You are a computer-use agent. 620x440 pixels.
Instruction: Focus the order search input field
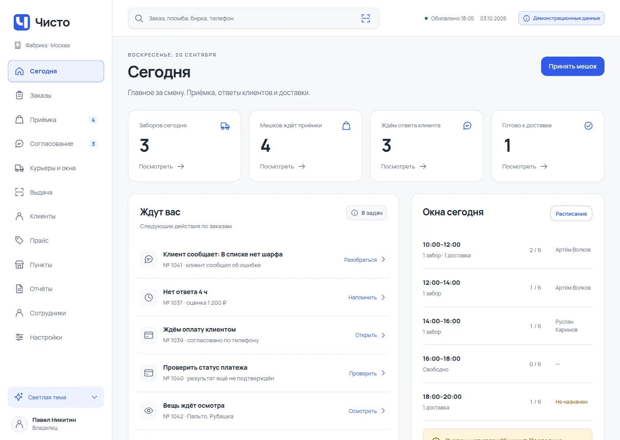click(x=253, y=18)
